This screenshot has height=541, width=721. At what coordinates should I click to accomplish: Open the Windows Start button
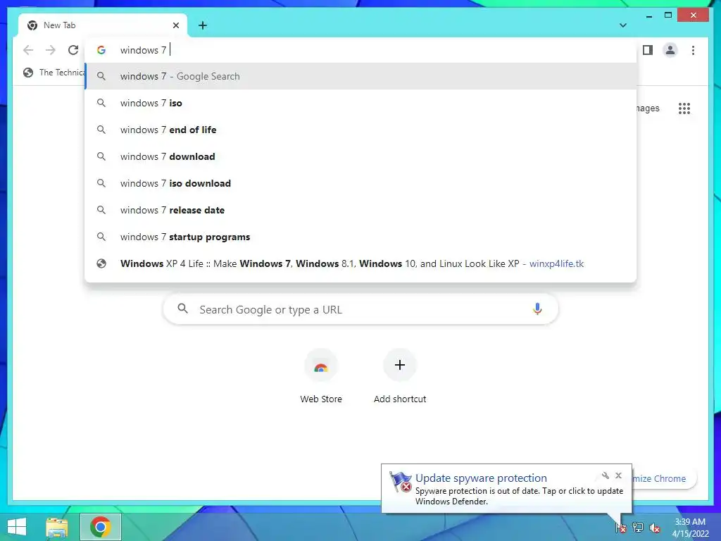(17, 527)
